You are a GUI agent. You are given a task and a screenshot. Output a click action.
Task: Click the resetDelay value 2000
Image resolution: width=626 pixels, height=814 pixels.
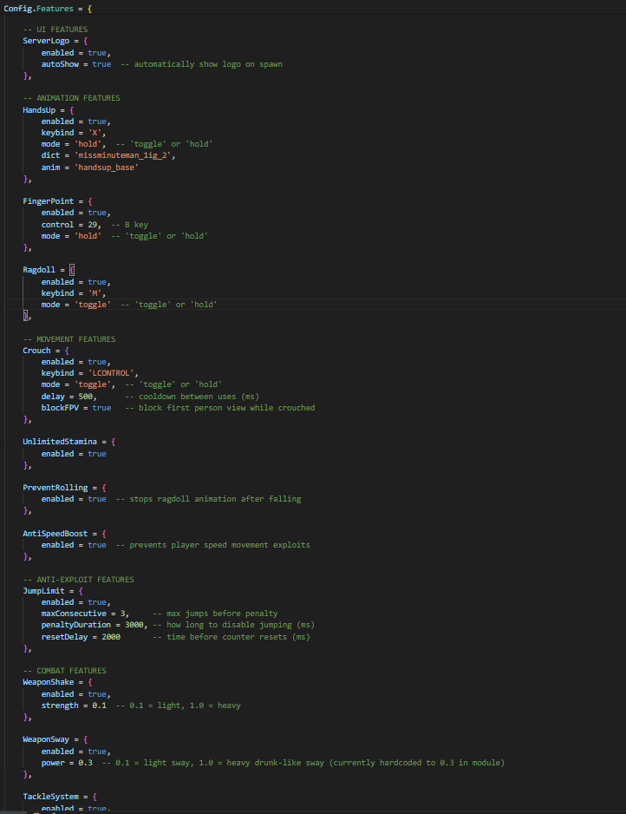110,637
